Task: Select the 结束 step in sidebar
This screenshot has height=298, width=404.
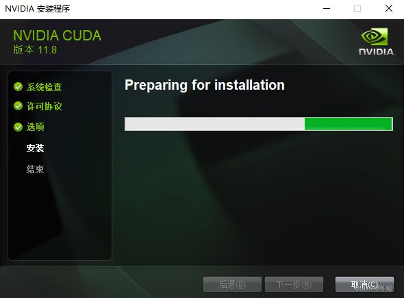Action: [x=36, y=169]
